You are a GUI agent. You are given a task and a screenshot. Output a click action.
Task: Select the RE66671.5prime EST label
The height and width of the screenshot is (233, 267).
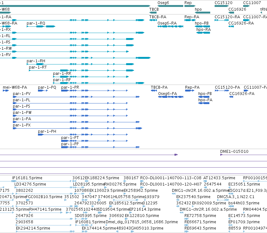tap(200, 222)
